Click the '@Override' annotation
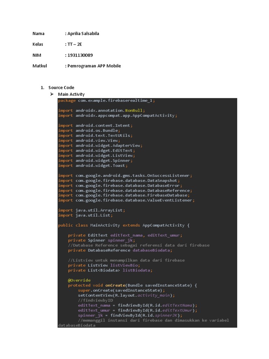The width and height of the screenshot is (269, 359). [x=79, y=280]
